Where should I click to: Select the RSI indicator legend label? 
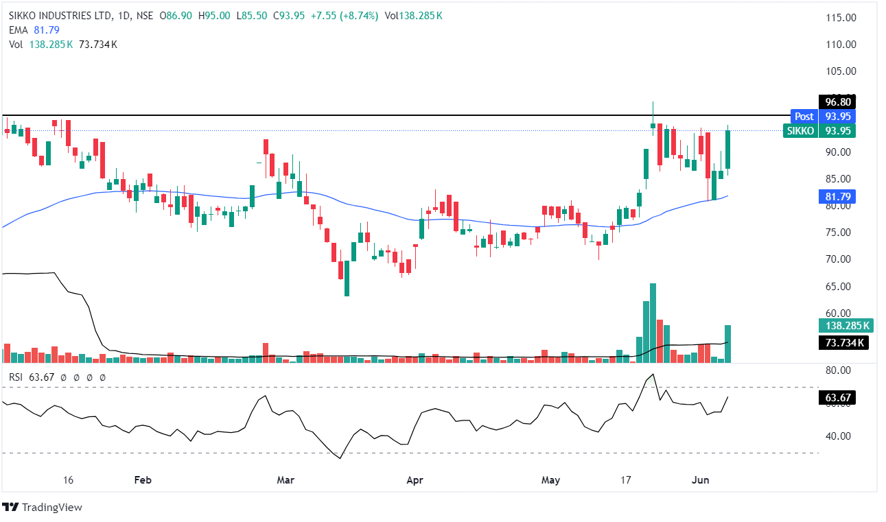click(x=15, y=377)
